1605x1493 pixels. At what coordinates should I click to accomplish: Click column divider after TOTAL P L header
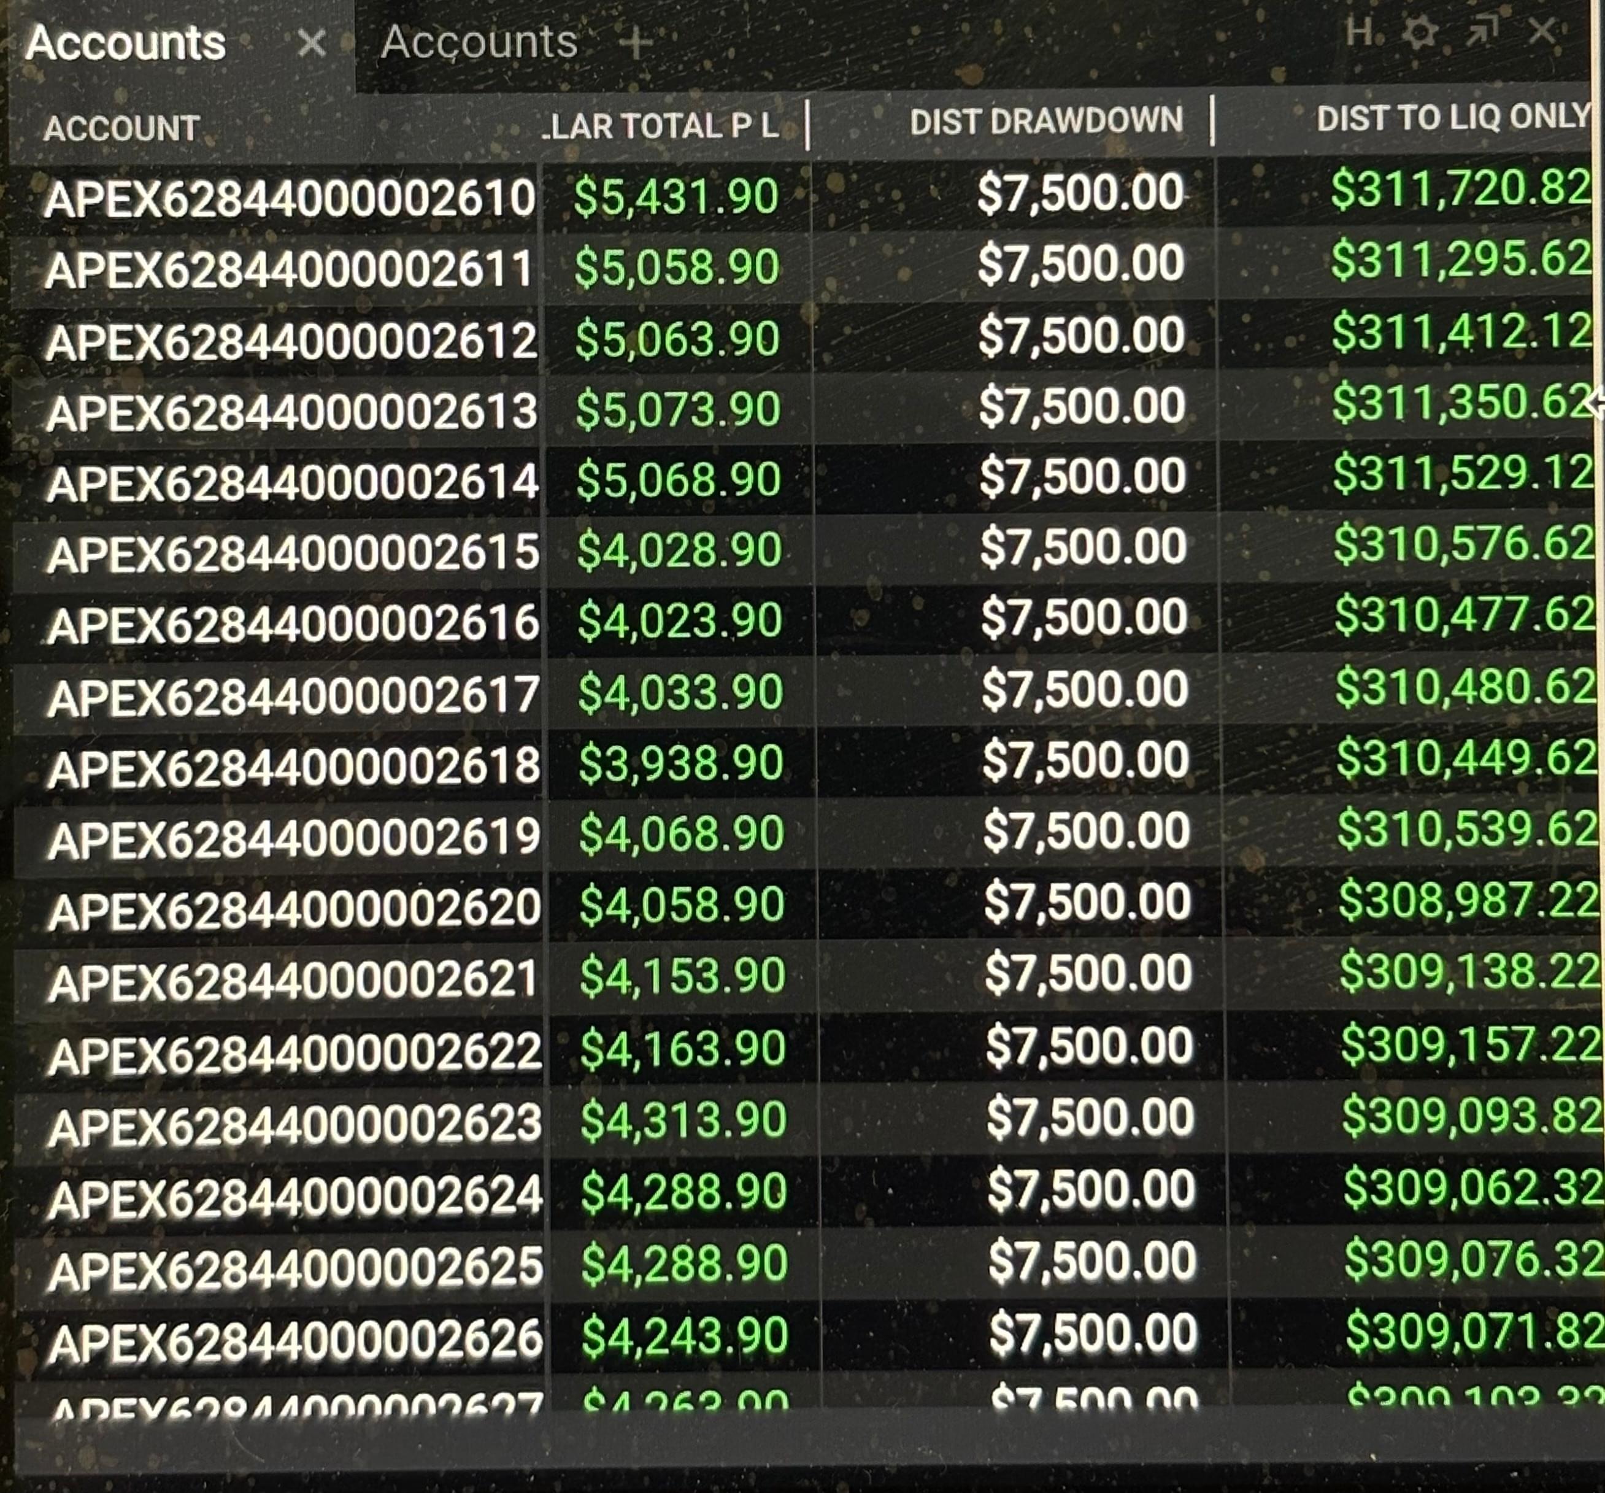(807, 125)
